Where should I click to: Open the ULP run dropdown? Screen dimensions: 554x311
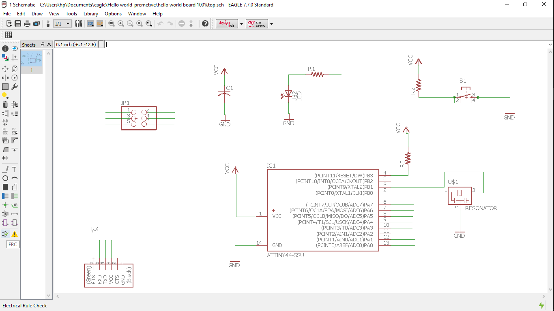click(x=100, y=24)
